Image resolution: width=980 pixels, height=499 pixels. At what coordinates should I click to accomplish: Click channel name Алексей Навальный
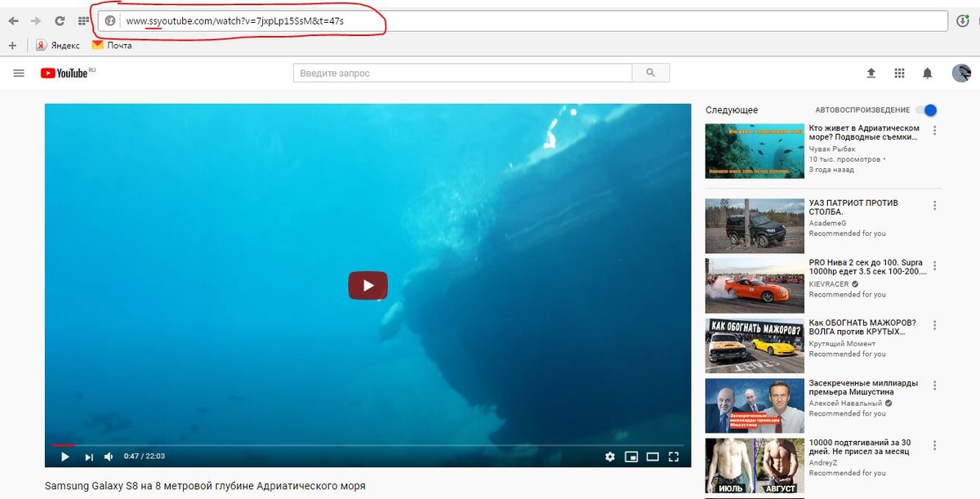point(845,403)
